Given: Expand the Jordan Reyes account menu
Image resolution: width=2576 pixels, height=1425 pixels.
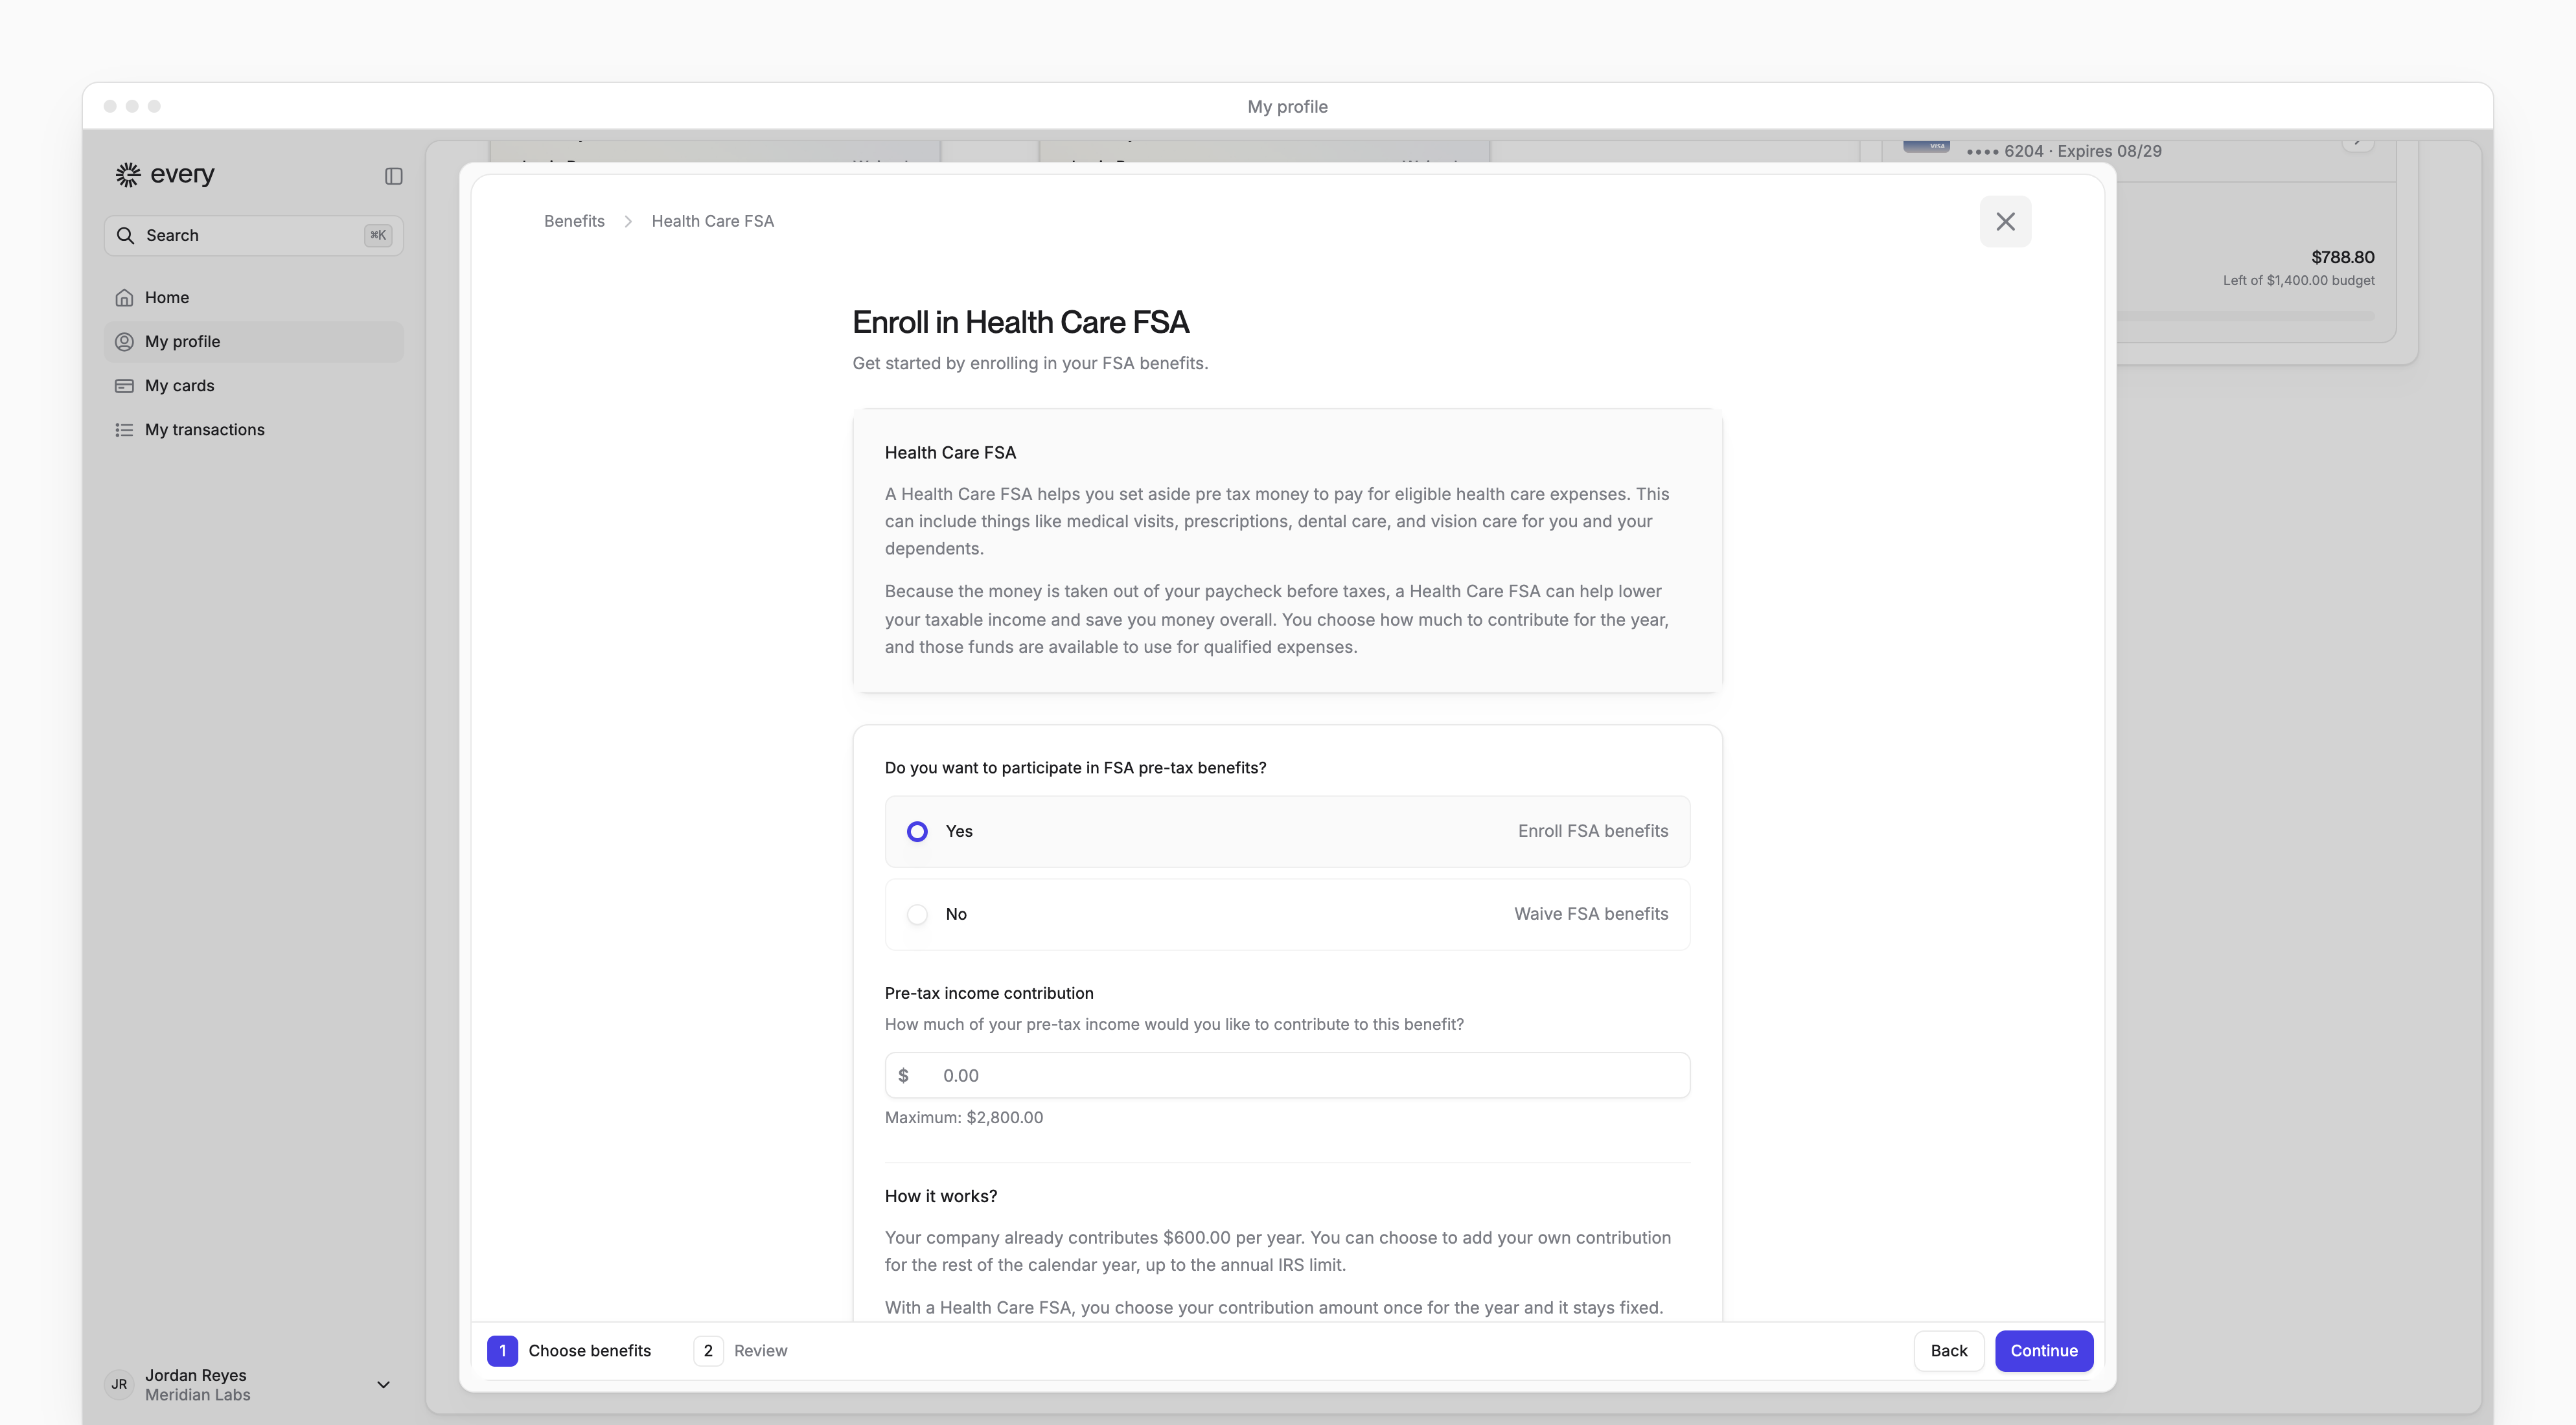Looking at the screenshot, I should 383,1384.
